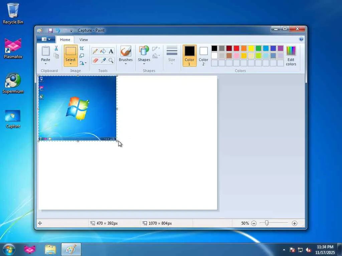Select the Supermium desktop shortcut

pos(13,83)
